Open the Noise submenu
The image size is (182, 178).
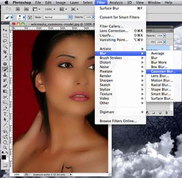[120, 67]
